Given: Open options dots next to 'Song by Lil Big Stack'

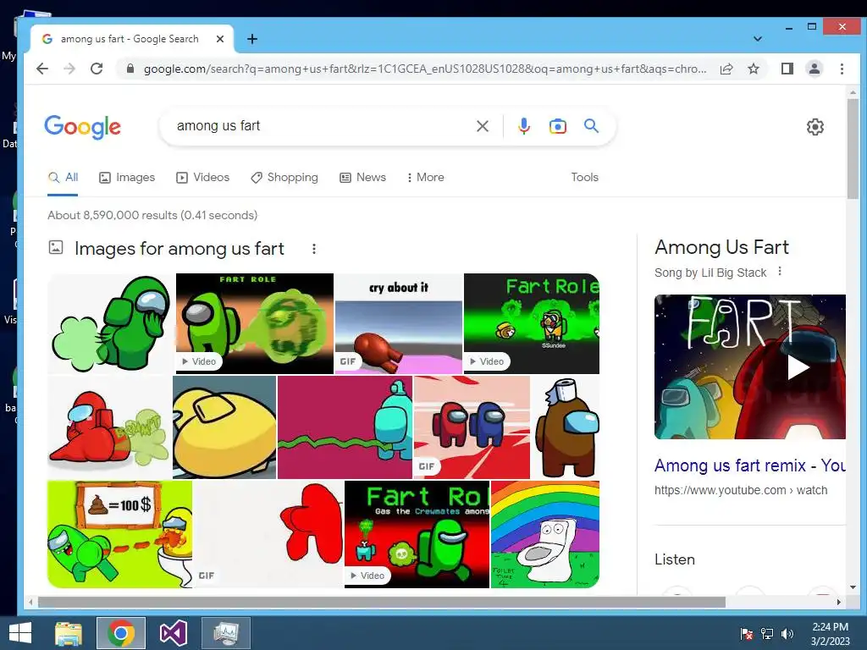Looking at the screenshot, I should [x=780, y=272].
